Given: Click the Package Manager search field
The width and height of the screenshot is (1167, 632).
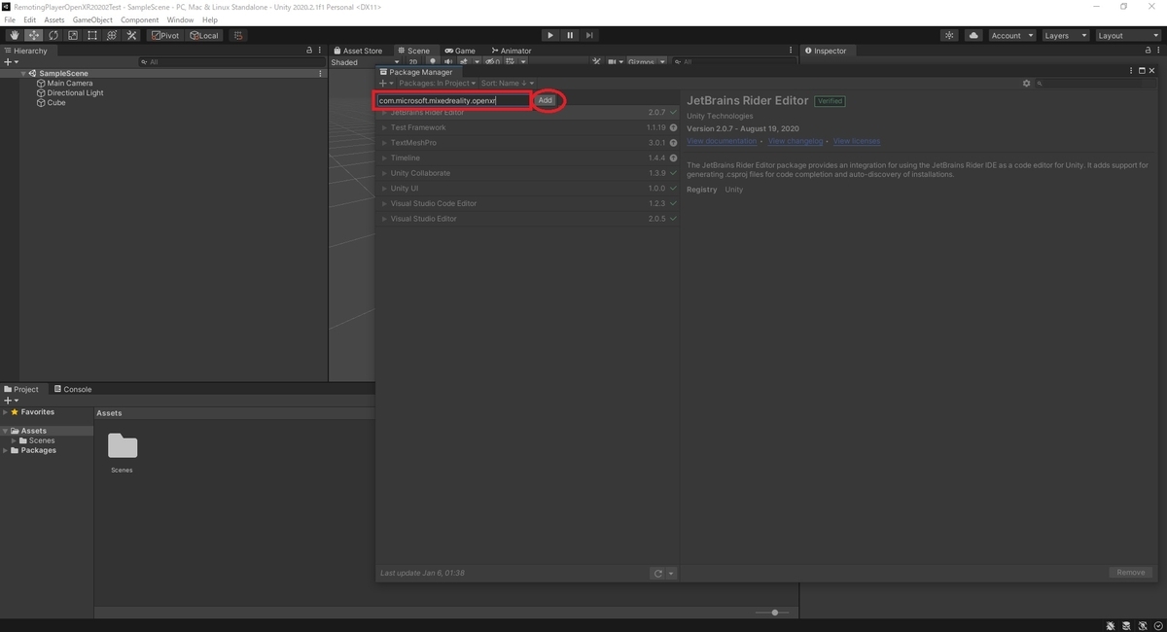Looking at the screenshot, I should 1094,84.
